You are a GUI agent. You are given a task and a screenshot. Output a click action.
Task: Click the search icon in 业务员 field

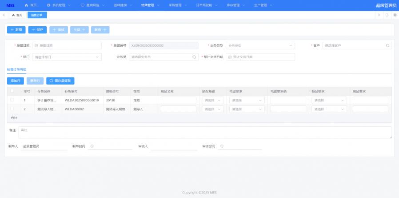coord(194,57)
